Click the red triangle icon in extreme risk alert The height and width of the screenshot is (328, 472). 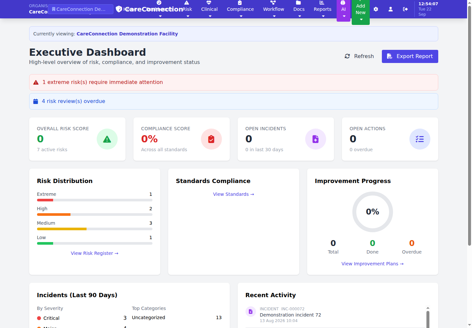point(36,82)
